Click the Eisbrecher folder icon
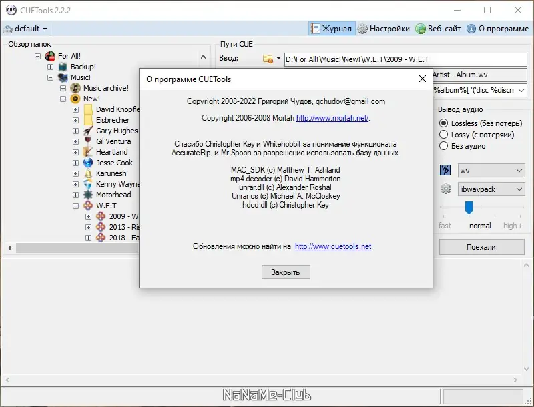This screenshot has height=407, width=534. point(88,120)
